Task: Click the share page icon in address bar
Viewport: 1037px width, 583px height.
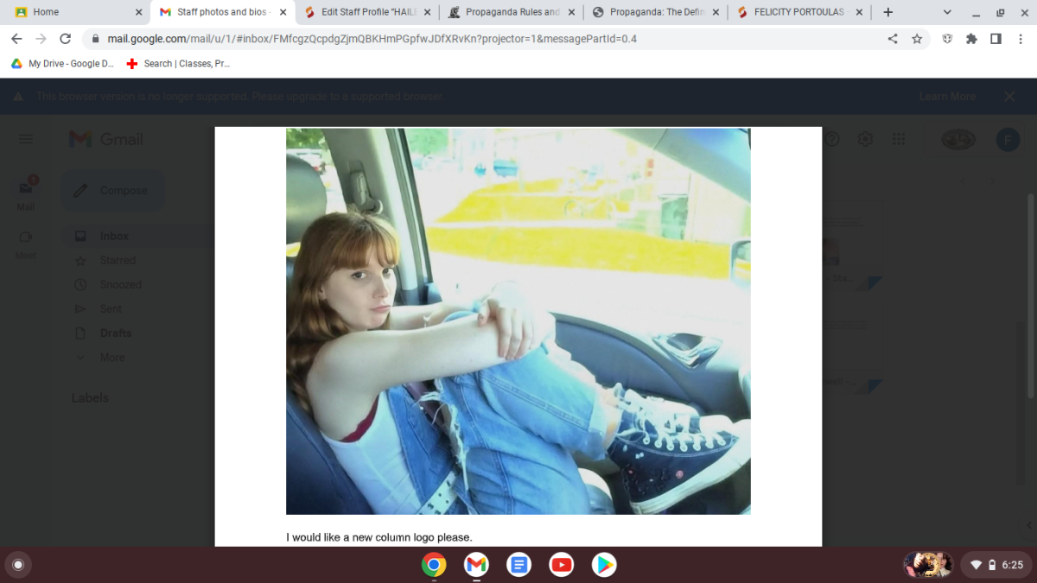Action: click(x=893, y=39)
